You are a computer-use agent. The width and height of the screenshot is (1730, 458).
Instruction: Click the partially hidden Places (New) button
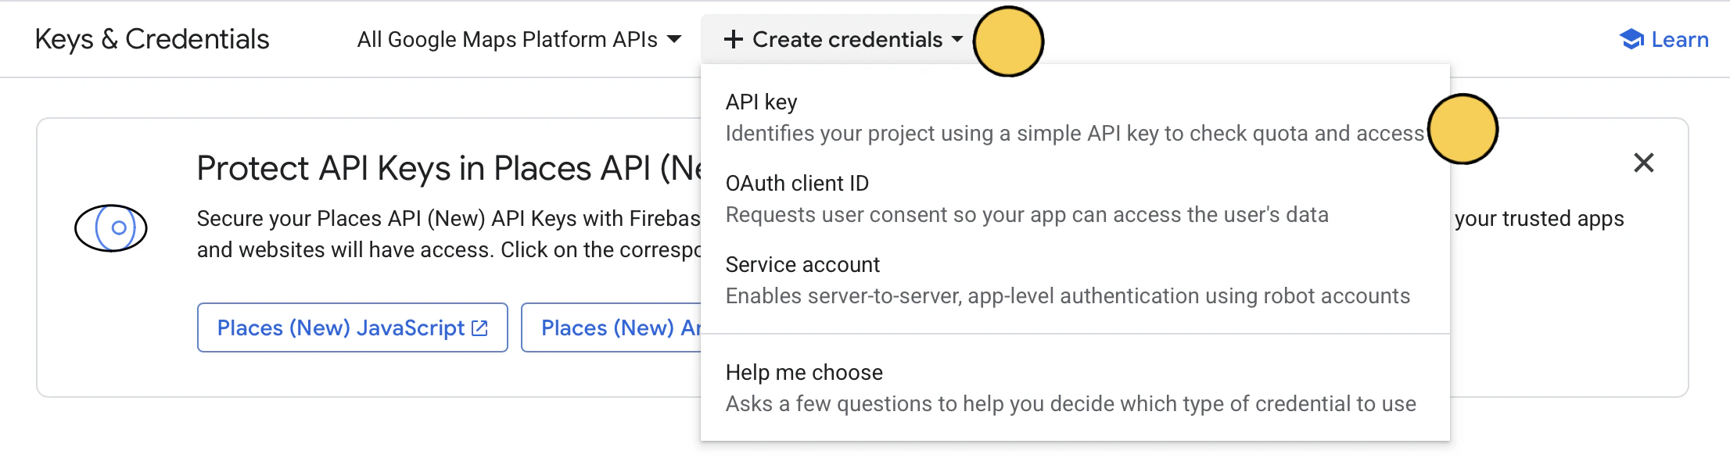[612, 328]
